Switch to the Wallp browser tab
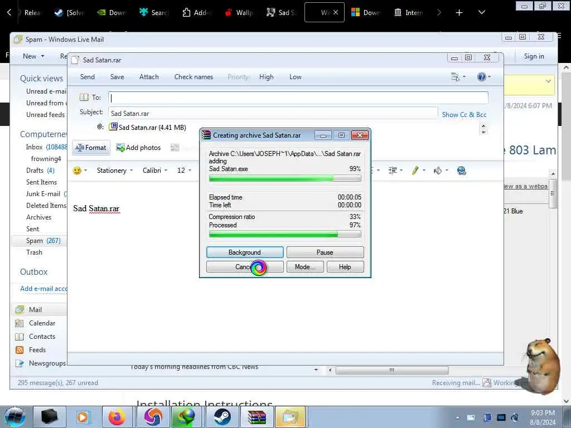 click(x=239, y=13)
